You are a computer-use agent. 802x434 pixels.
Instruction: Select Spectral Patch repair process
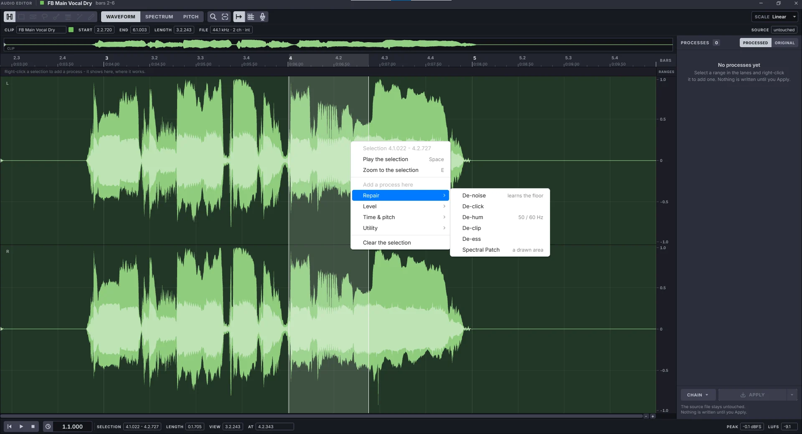(x=500, y=250)
